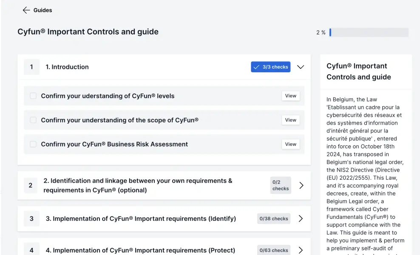This screenshot has width=420, height=255.
Task: Click the number 2 section badge
Action: [31, 185]
